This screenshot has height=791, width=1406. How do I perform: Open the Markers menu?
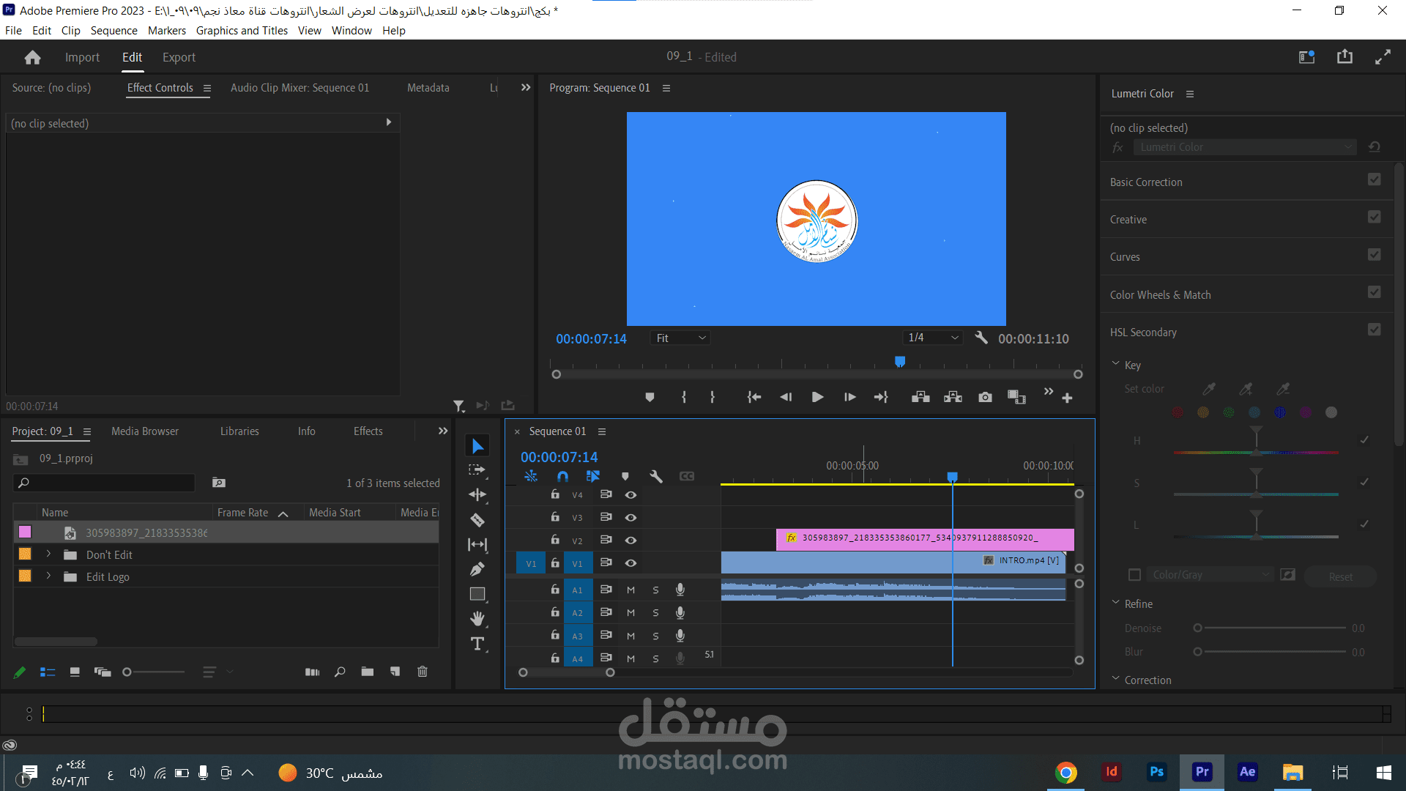(167, 31)
